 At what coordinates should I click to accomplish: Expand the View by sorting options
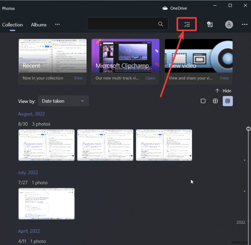pos(63,101)
